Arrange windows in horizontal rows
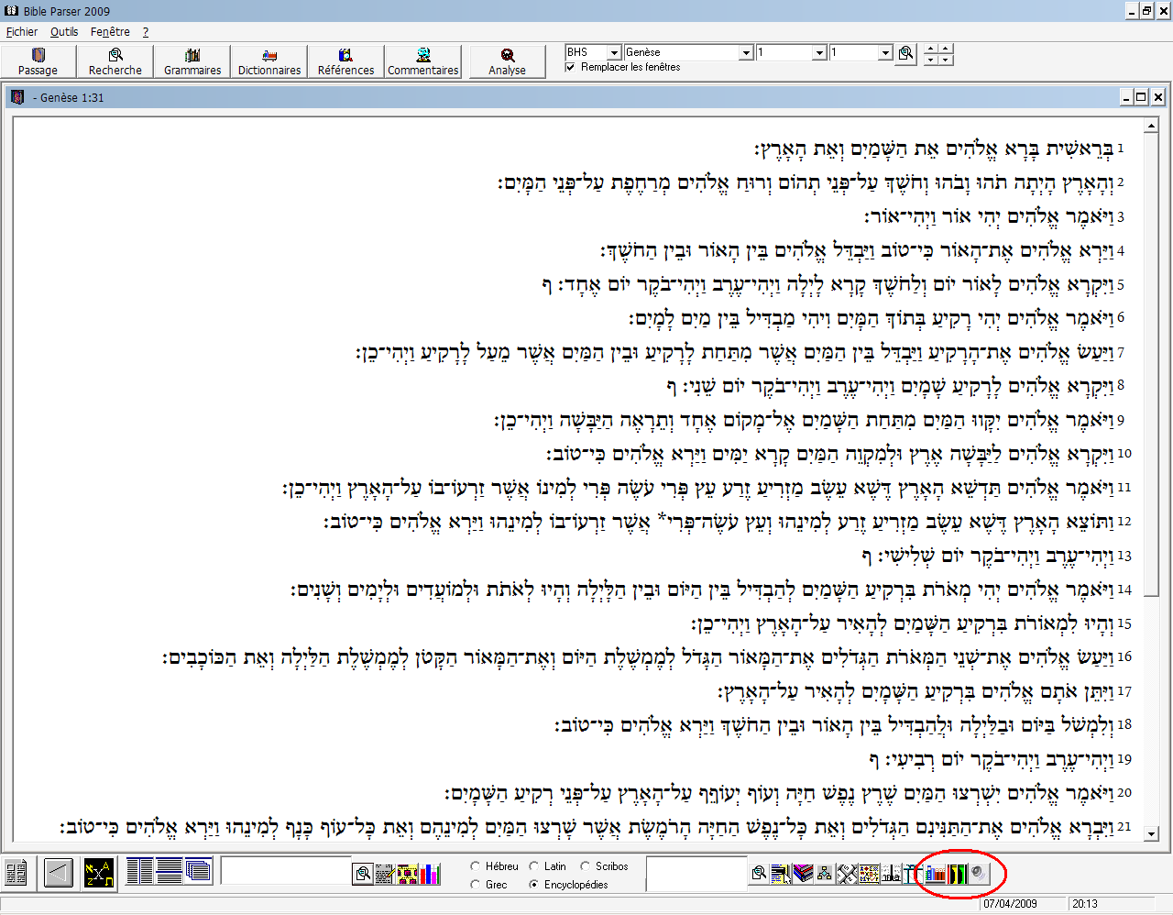The height and width of the screenshot is (915, 1173). pyautogui.click(x=170, y=870)
